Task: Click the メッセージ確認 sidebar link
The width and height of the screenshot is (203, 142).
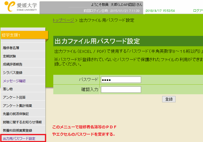Action: click(14, 81)
